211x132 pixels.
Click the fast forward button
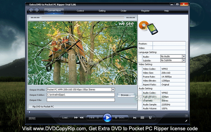coord(76,118)
